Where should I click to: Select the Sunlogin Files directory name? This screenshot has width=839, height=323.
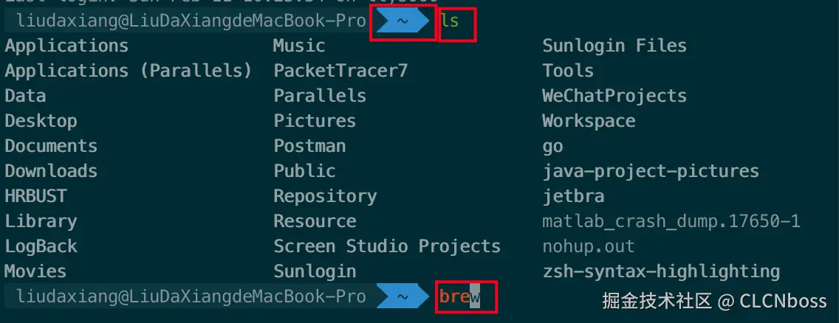tap(614, 46)
